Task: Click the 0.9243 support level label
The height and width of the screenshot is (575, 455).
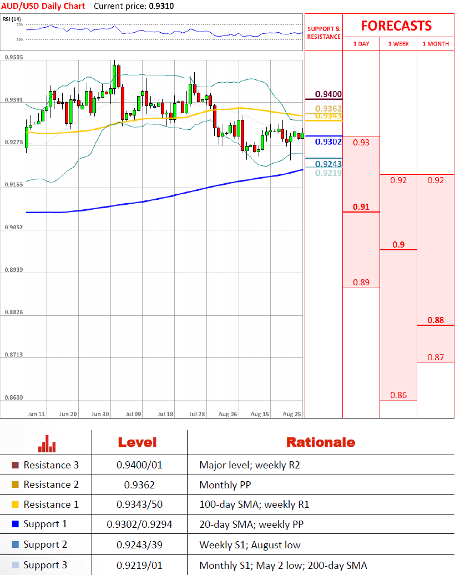Action: pos(328,164)
